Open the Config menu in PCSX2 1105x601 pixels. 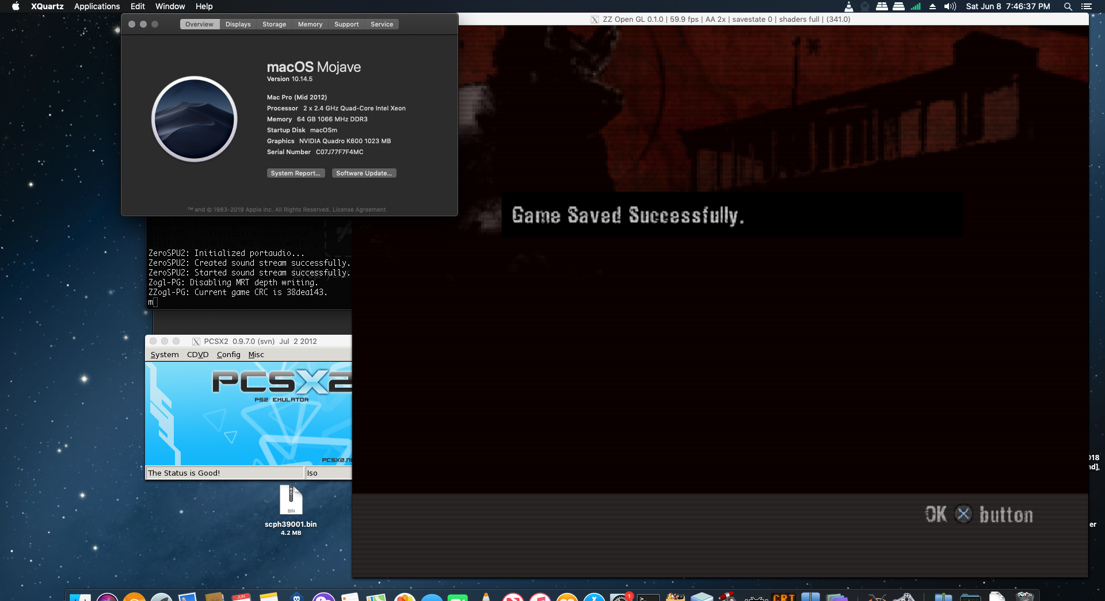point(228,354)
